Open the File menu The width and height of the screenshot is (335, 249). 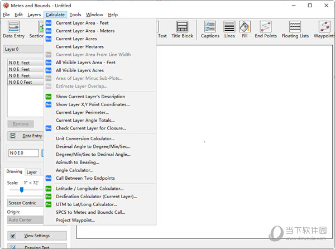click(6, 15)
